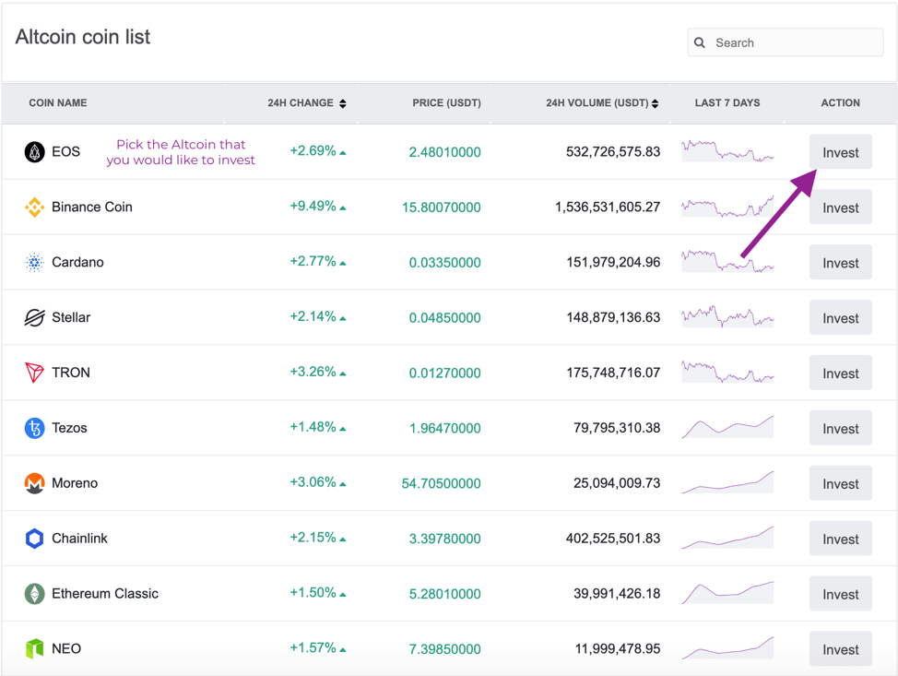Image resolution: width=898 pixels, height=676 pixels.
Task: Select the TRON name text
Action: coord(71,373)
